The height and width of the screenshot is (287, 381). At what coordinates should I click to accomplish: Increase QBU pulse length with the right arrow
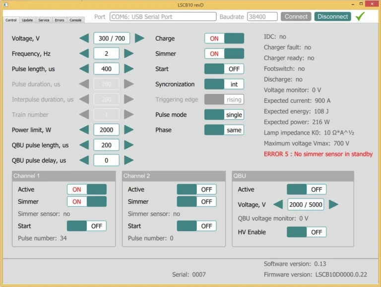click(x=129, y=145)
